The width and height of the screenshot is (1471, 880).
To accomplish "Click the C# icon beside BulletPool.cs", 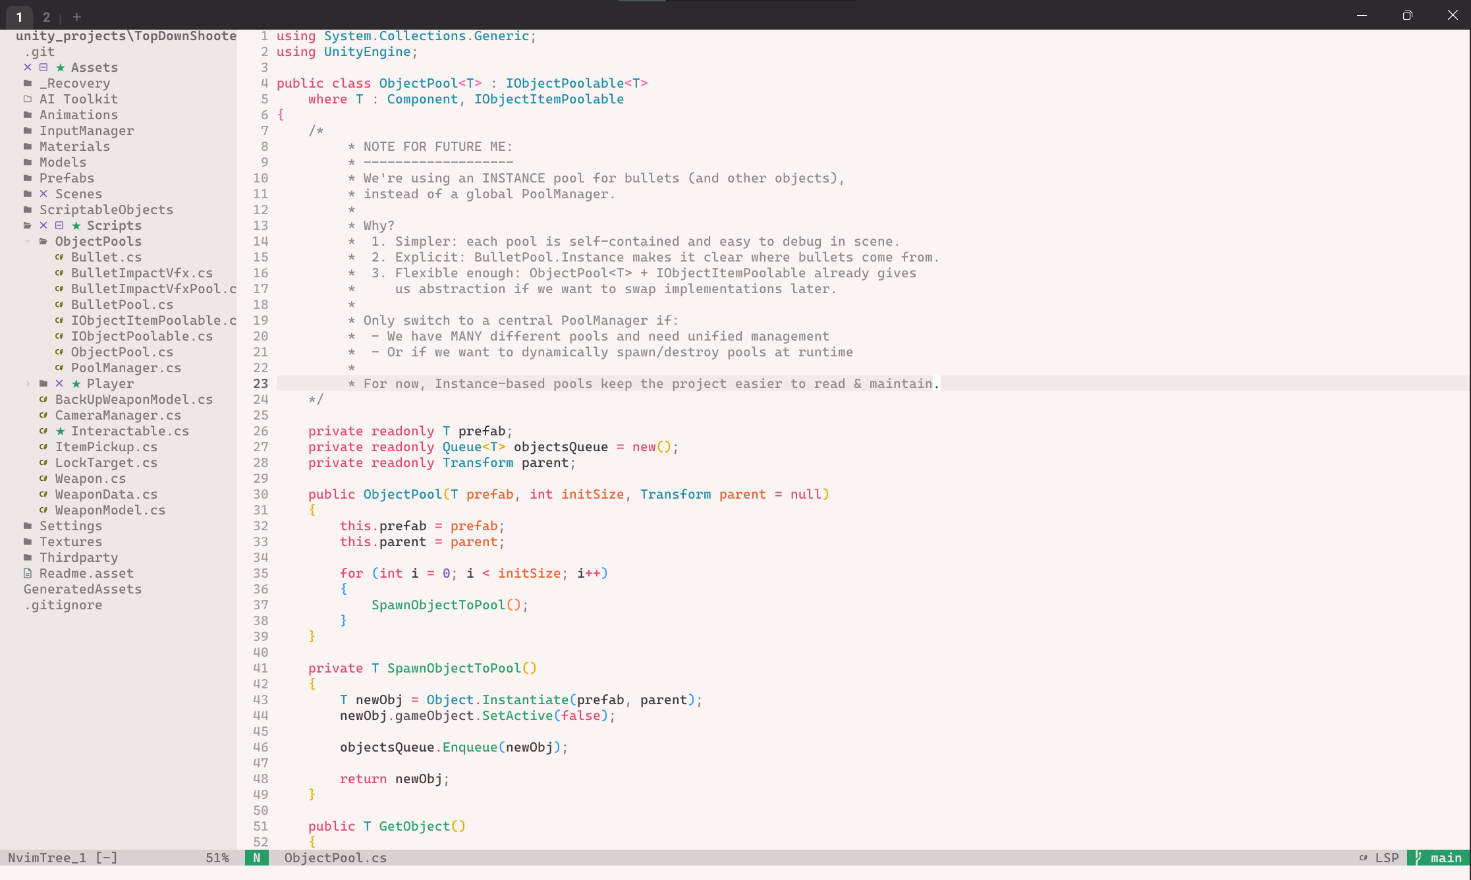I will [59, 305].
